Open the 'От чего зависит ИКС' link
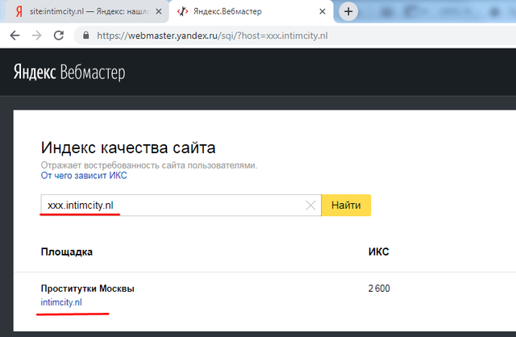 (x=84, y=176)
